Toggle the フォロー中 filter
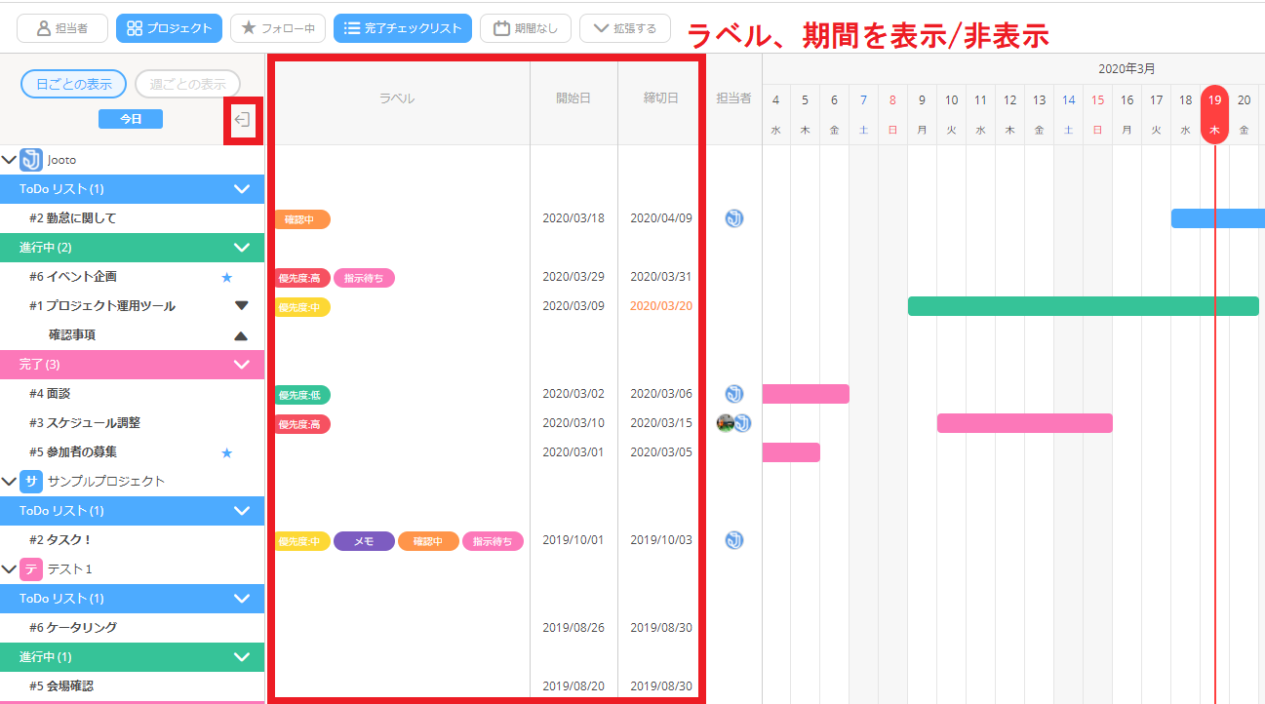Screen dimensions: 1265x704 pos(278,28)
